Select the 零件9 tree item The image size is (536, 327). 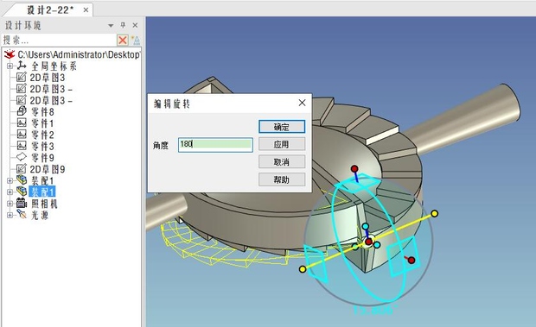click(42, 158)
